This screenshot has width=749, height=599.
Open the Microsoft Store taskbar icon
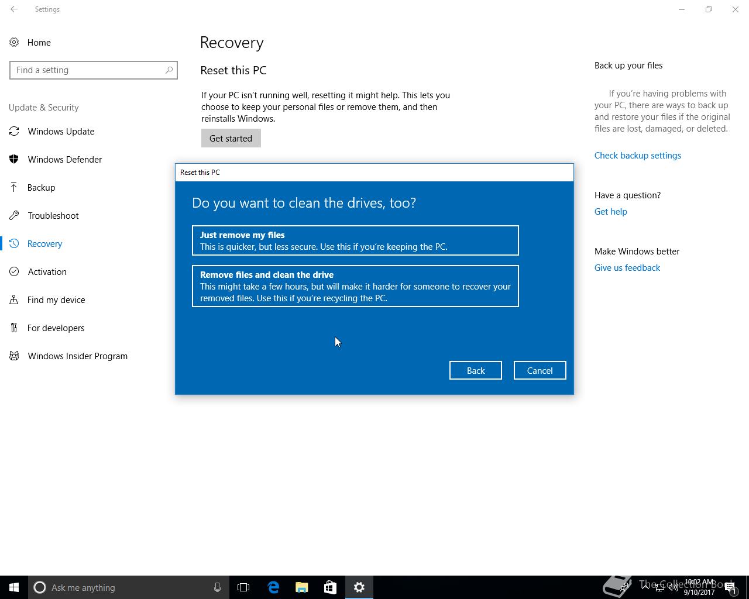(x=330, y=587)
